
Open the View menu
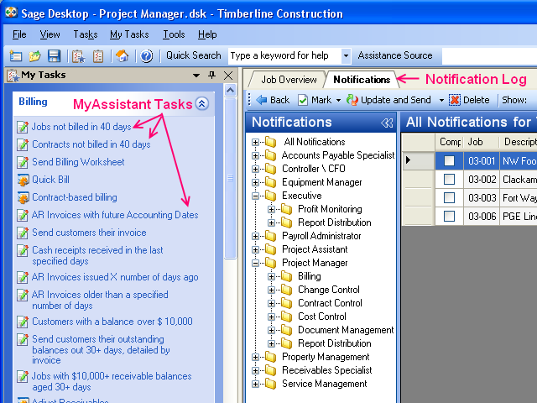coord(50,34)
